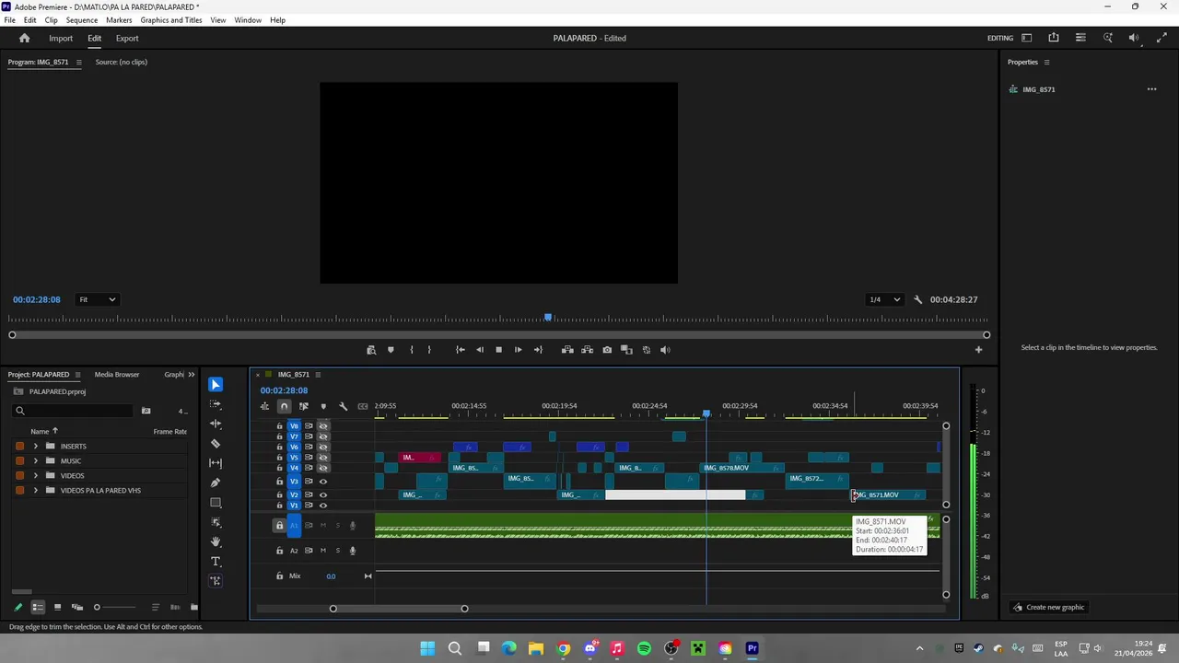Viewport: 1179px width, 663px height.
Task: Show hidden track V8 output
Action: click(x=322, y=426)
